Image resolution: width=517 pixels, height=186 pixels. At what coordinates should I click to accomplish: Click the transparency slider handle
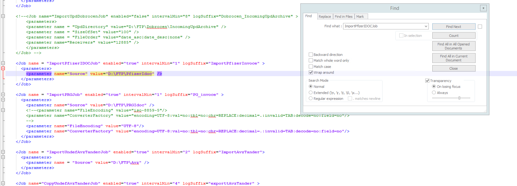(459, 98)
